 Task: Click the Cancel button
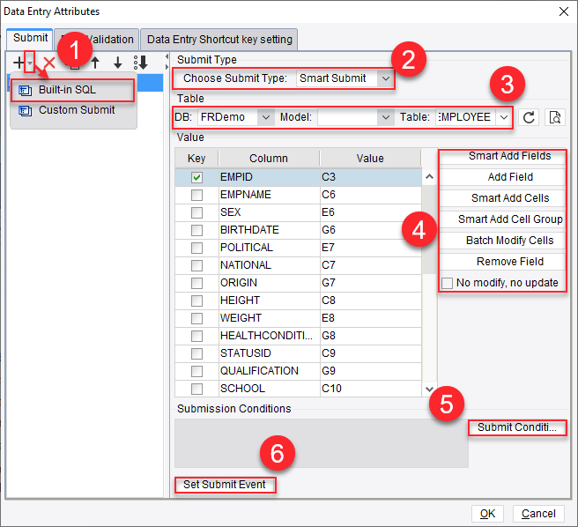point(538,514)
